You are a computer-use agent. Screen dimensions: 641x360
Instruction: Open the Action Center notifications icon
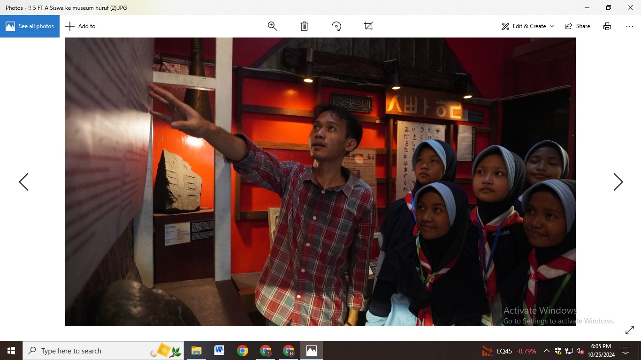626,351
